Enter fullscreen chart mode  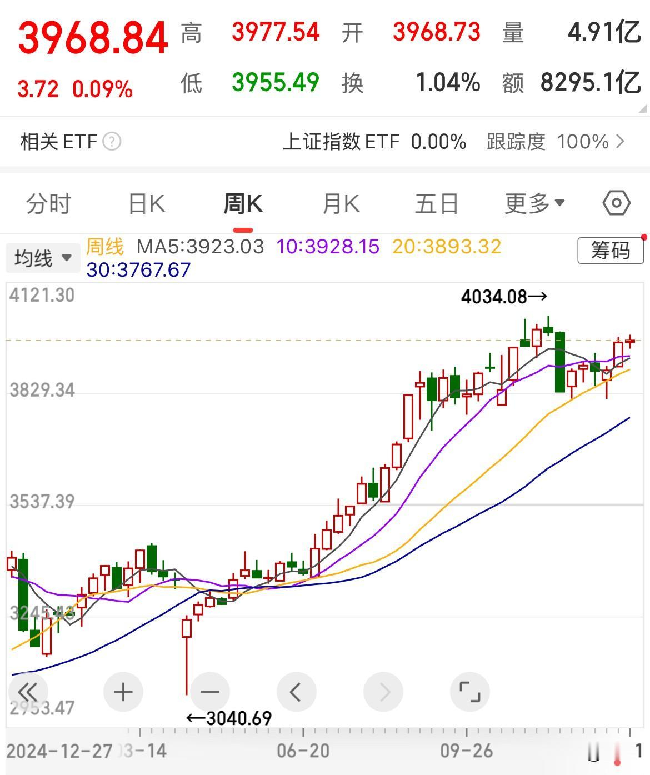[x=469, y=692]
